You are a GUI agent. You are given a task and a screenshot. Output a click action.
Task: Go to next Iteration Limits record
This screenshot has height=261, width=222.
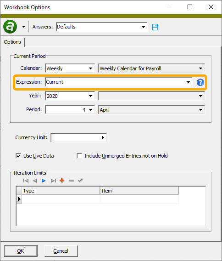(x=44, y=181)
